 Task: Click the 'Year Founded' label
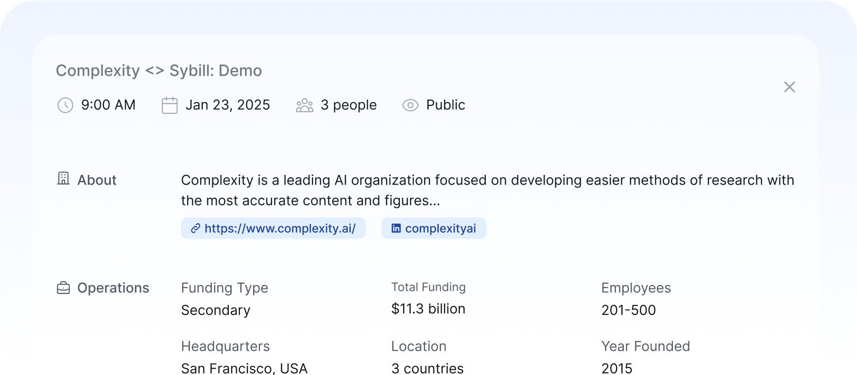point(646,346)
